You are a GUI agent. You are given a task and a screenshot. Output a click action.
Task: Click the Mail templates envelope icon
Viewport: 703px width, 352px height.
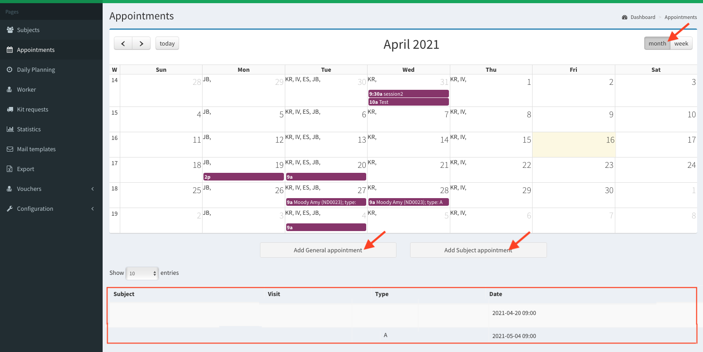[9, 149]
